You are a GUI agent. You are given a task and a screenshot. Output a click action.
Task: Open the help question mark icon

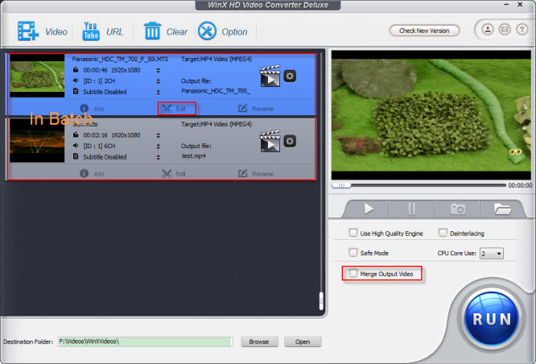[522, 30]
